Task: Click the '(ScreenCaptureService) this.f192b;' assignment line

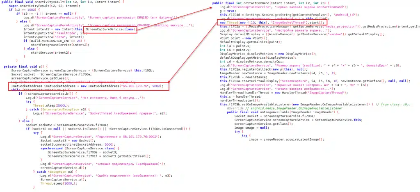Action: coord(82,71)
